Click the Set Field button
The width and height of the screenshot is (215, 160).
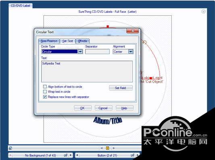pos(121,88)
